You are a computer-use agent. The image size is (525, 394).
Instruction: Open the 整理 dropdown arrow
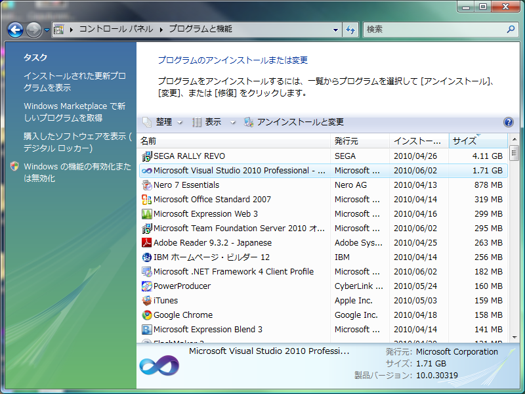180,122
